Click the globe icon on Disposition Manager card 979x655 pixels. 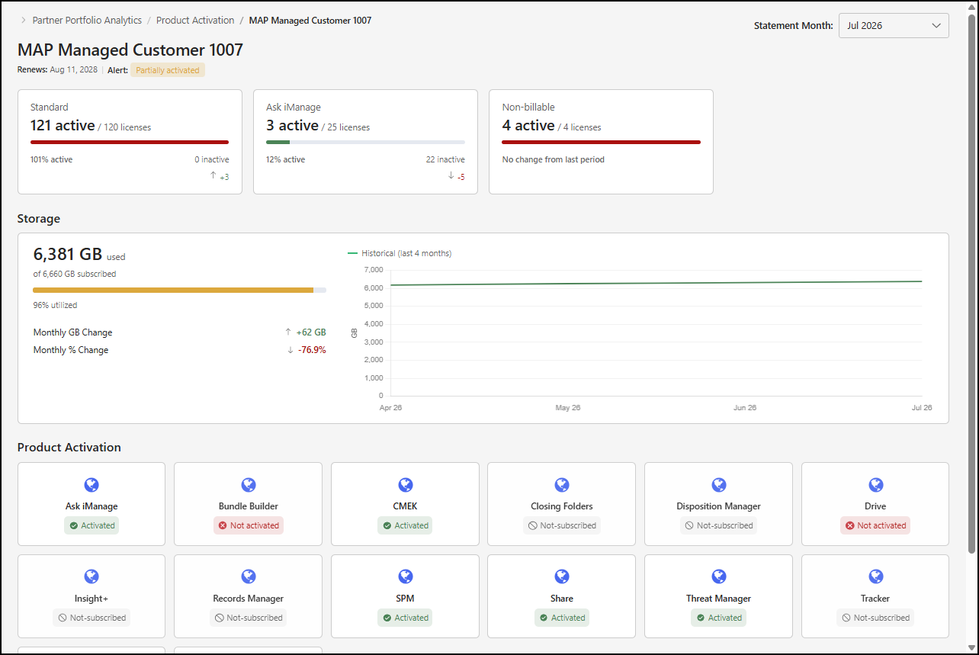pyautogui.click(x=718, y=485)
